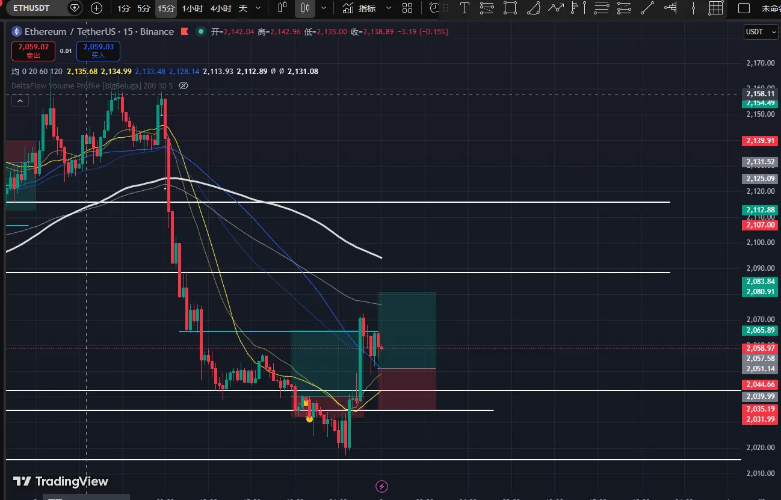The image size is (781, 500).
Task: Click the red 2,044.66 price label
Action: click(759, 384)
